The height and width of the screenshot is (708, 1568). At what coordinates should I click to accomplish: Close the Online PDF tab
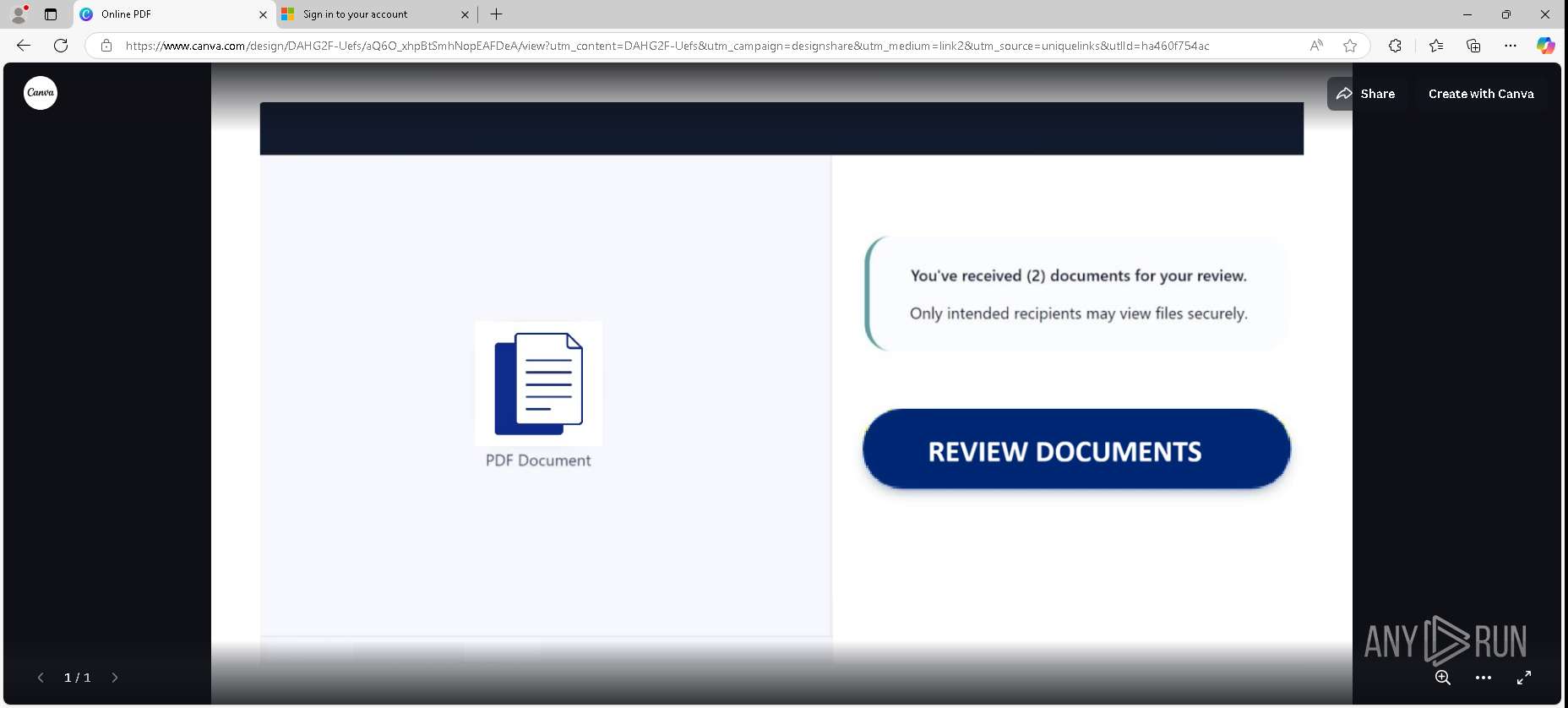[x=263, y=14]
